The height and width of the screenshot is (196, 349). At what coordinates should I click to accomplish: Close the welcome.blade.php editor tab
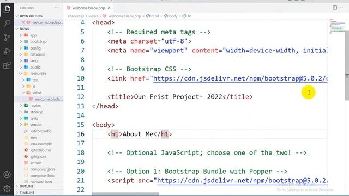pyautogui.click(x=109, y=8)
